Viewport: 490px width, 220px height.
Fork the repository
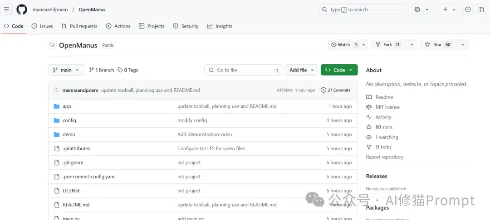click(388, 44)
